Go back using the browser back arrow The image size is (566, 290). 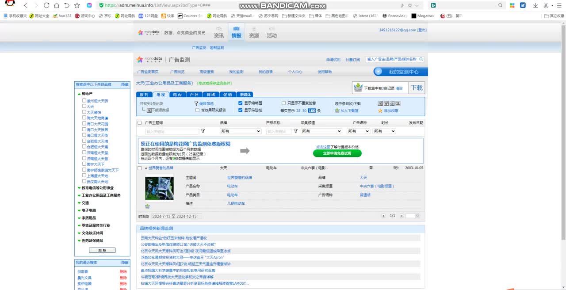[25, 5]
